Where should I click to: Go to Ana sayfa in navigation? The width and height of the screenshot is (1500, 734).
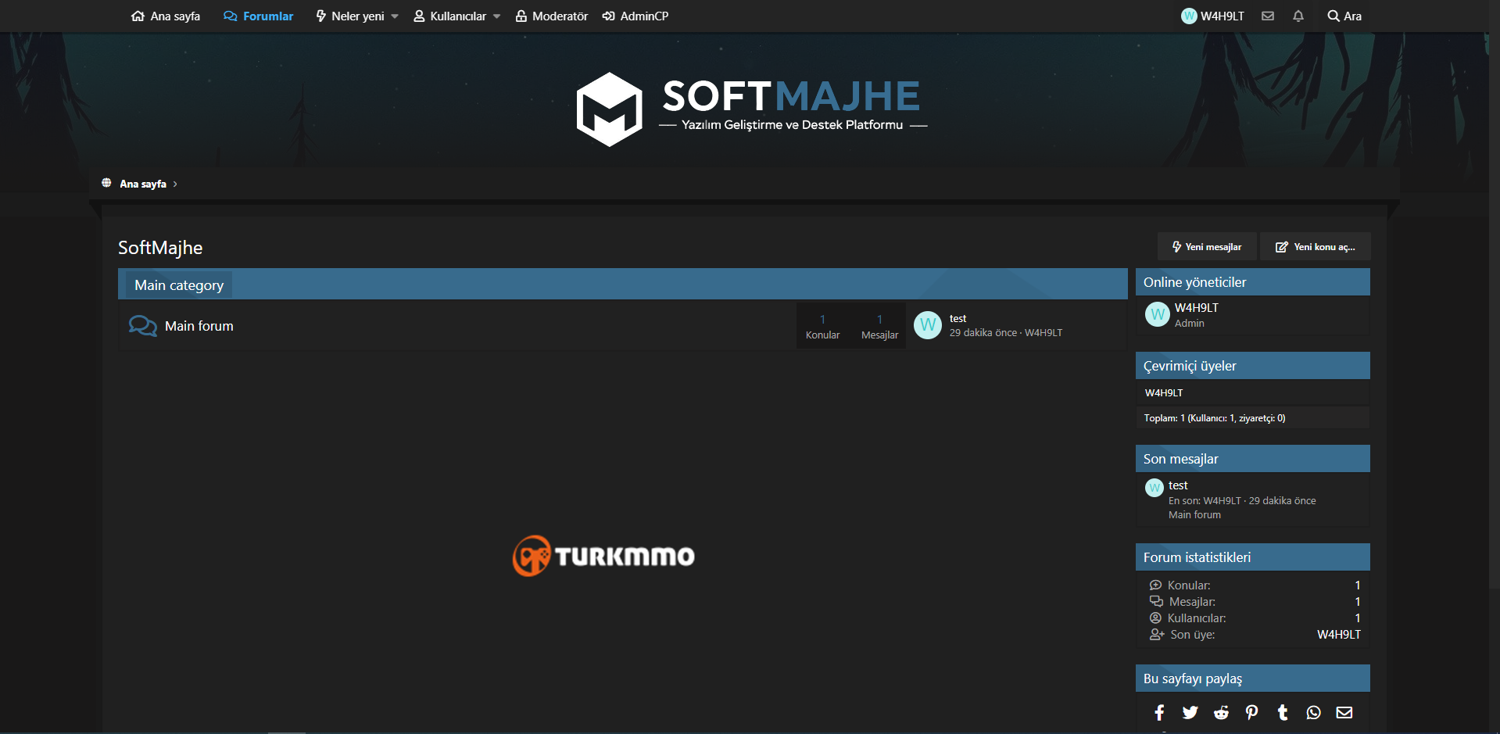166,16
